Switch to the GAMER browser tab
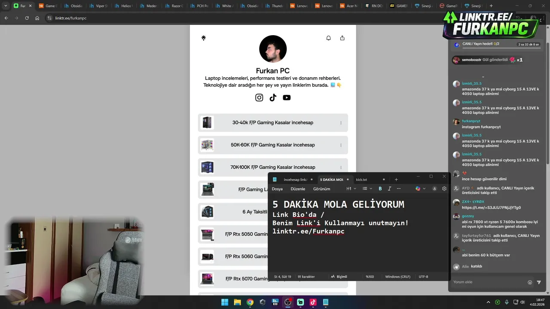 click(400, 6)
